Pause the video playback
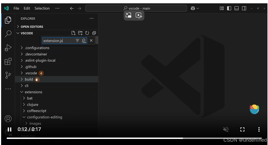 pos(9,130)
